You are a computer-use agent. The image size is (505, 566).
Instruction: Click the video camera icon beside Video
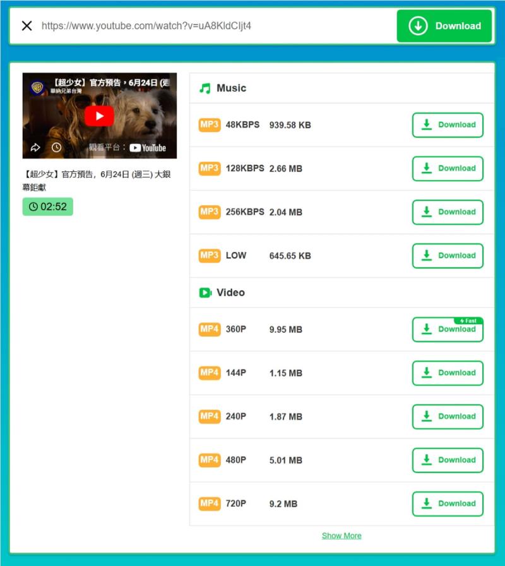click(x=206, y=292)
